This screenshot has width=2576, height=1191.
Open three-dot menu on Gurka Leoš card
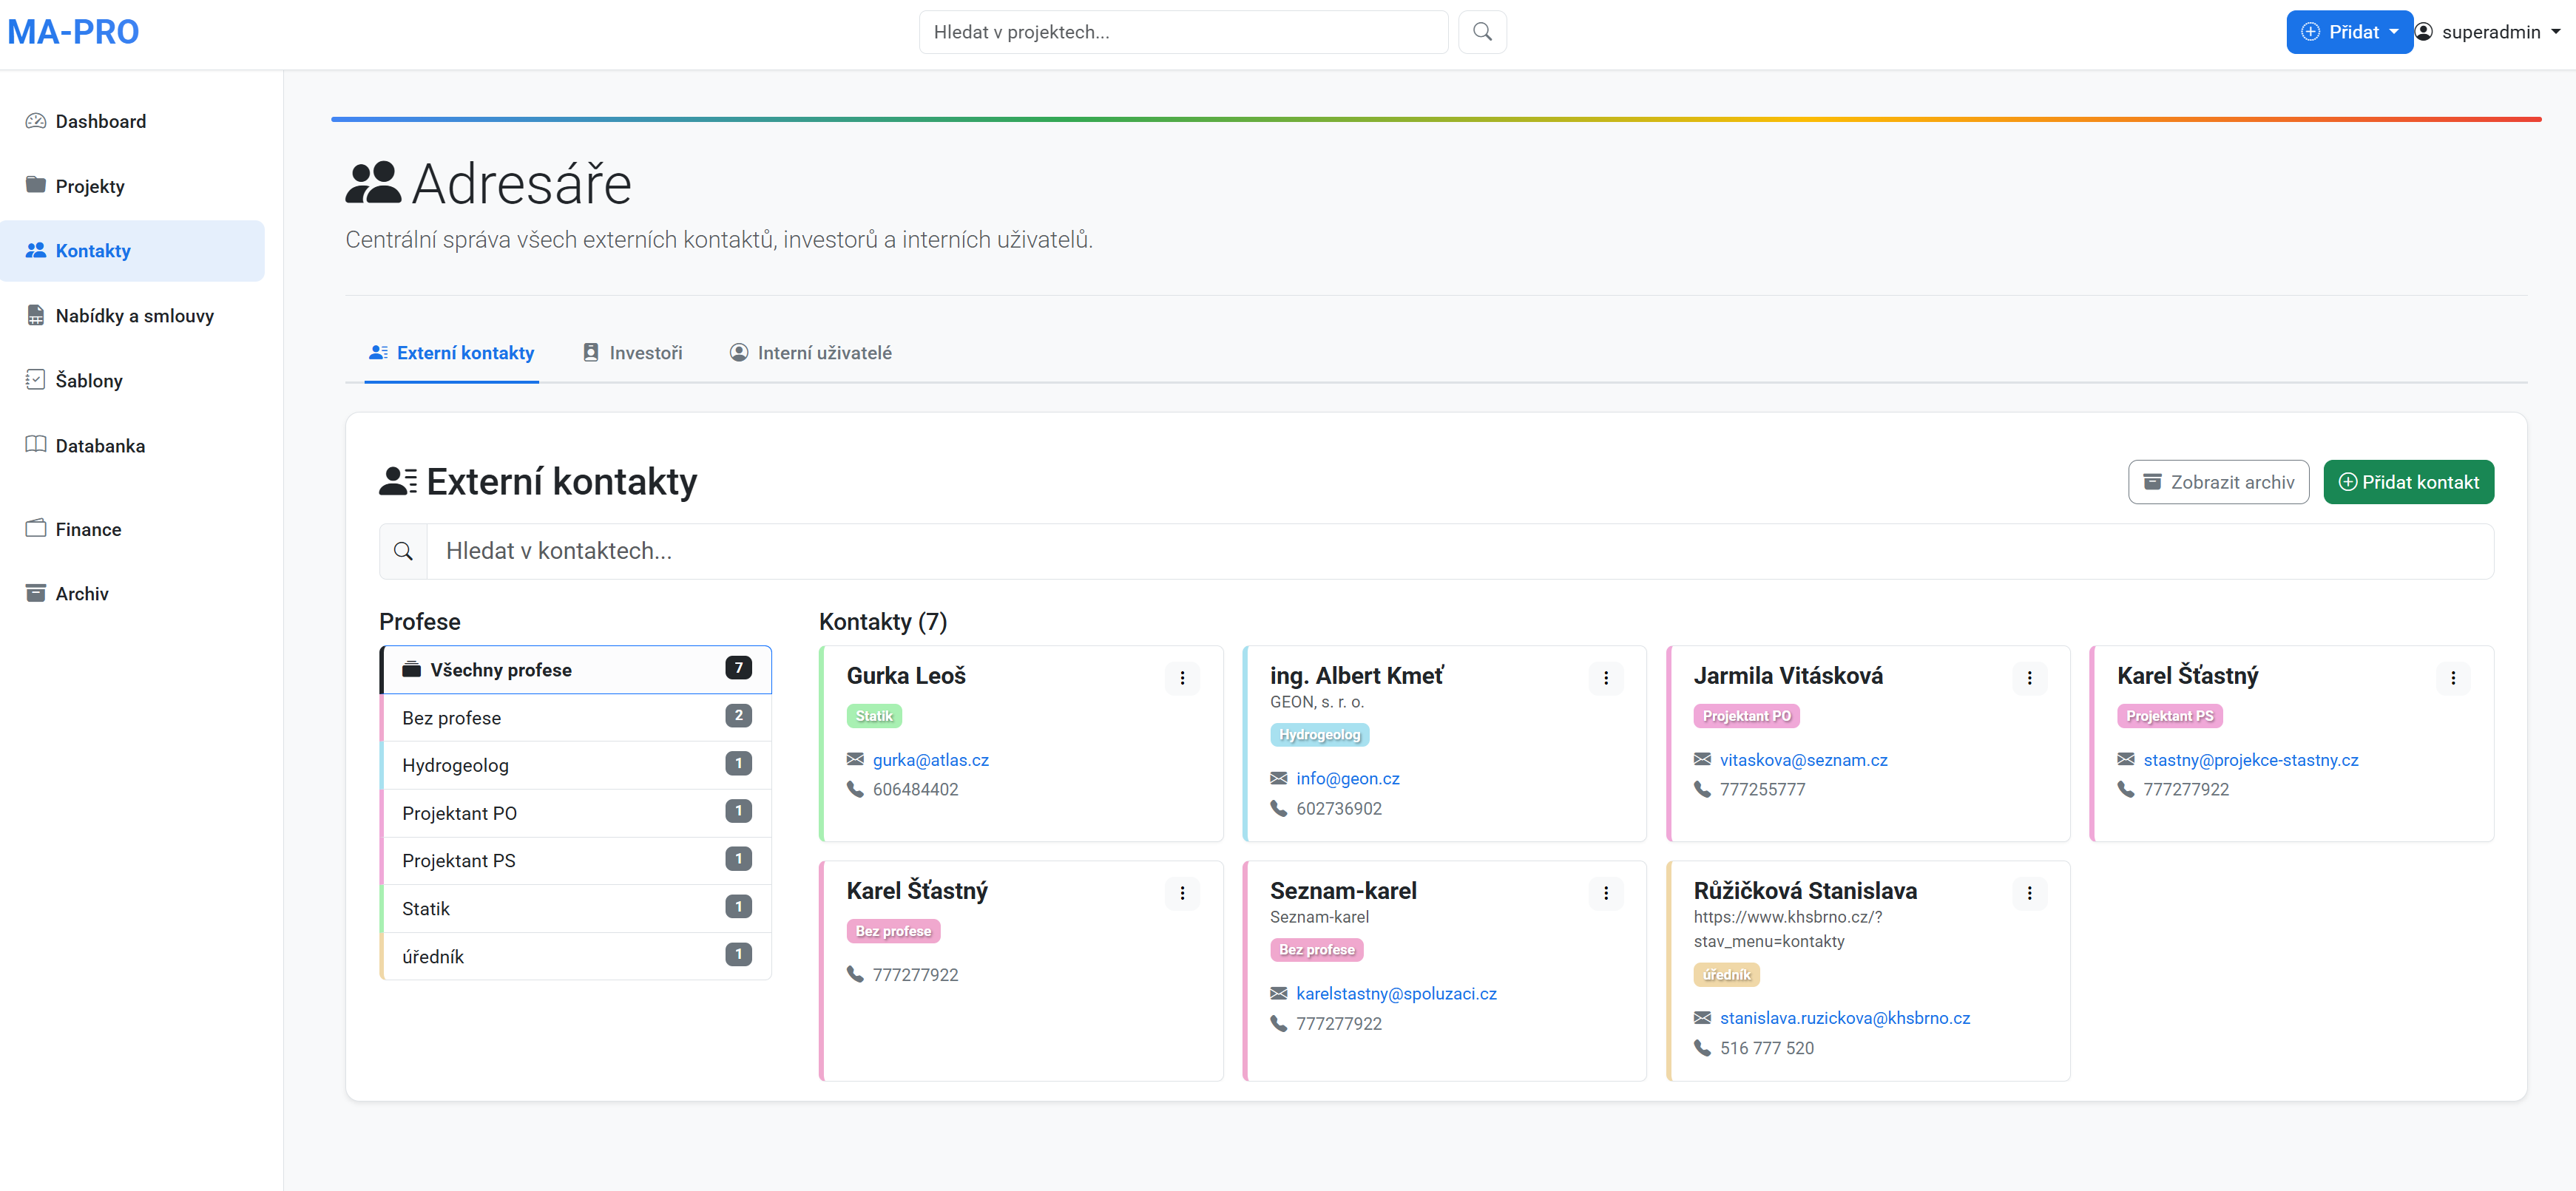(1182, 678)
